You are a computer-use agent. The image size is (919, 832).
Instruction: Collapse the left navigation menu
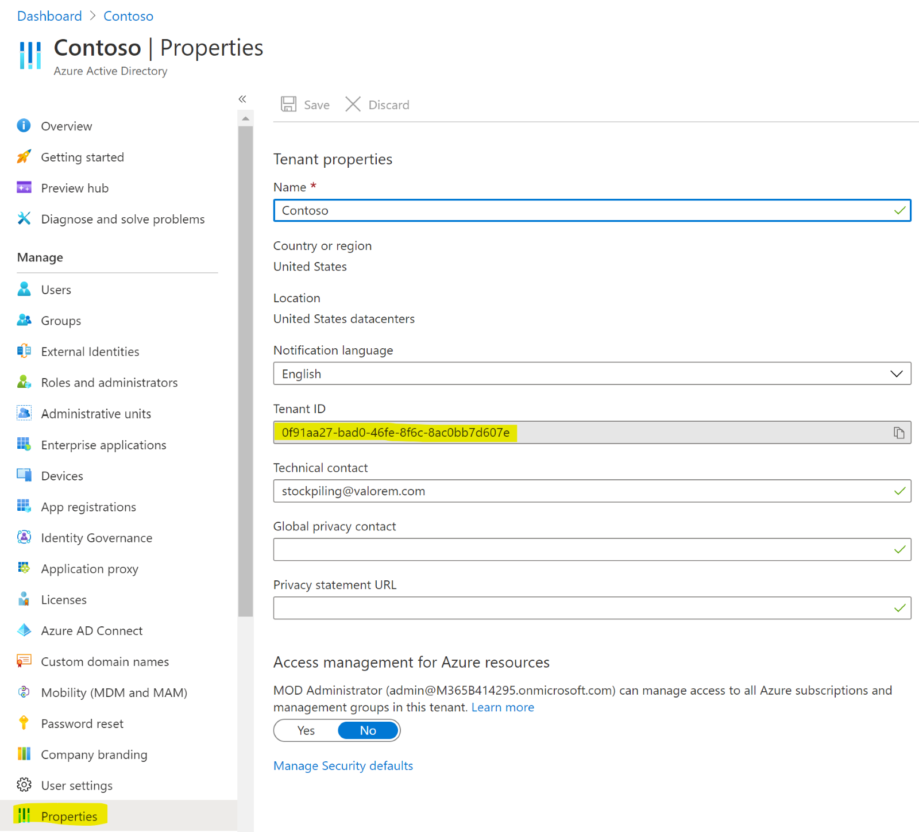(242, 99)
